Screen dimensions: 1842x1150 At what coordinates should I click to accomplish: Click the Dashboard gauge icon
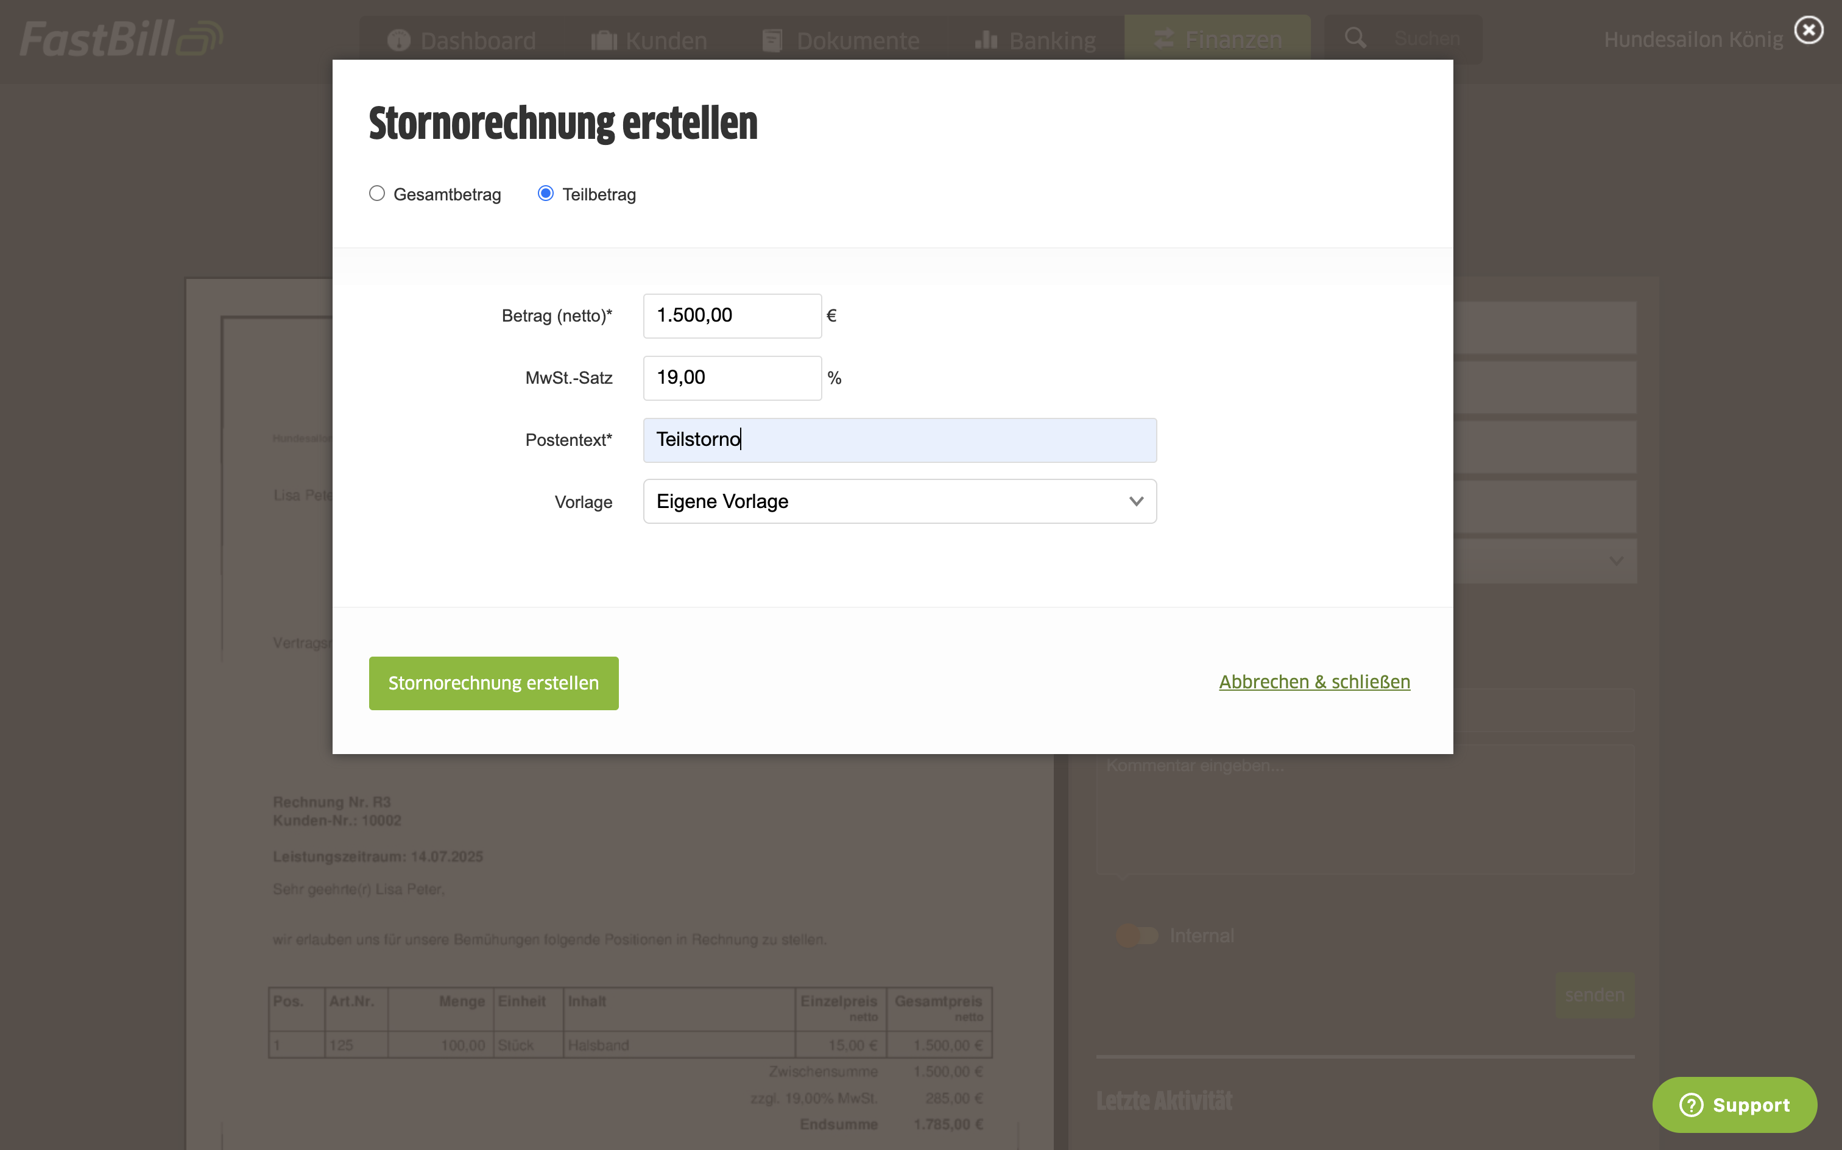tap(398, 40)
